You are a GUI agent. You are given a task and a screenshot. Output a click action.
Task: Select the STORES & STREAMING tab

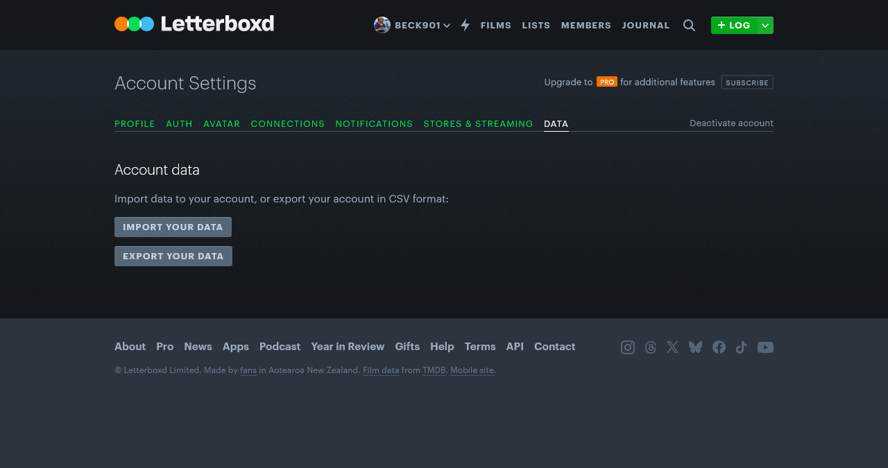[478, 123]
